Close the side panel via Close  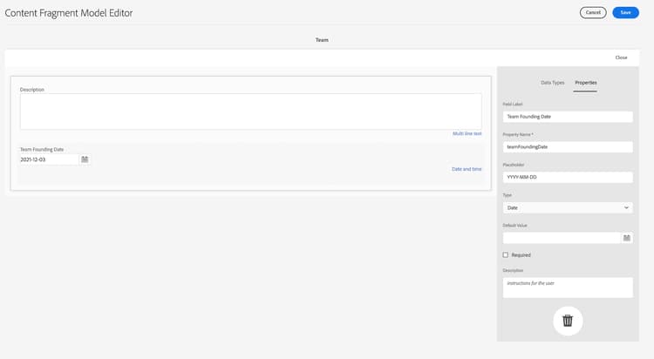(621, 58)
